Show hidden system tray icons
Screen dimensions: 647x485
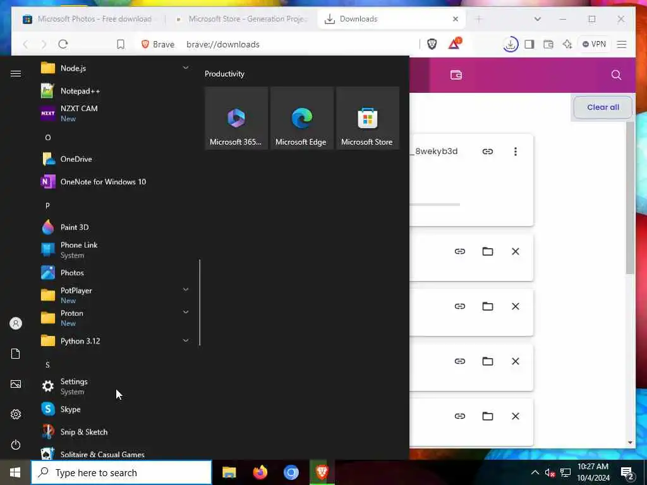(x=535, y=472)
